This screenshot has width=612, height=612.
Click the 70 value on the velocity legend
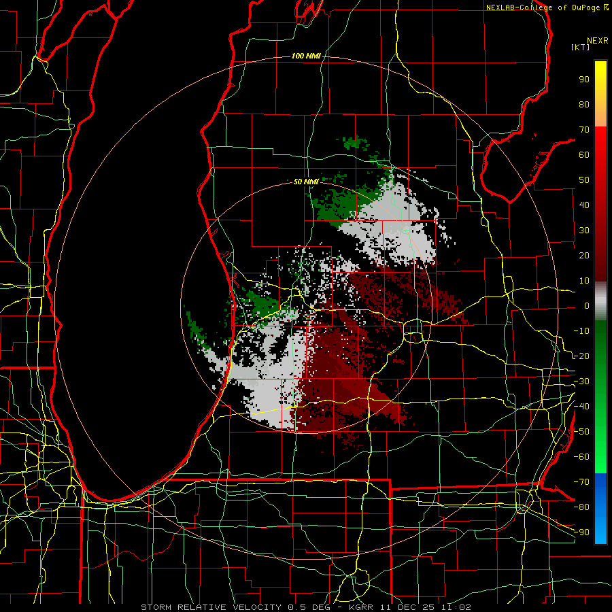(584, 130)
